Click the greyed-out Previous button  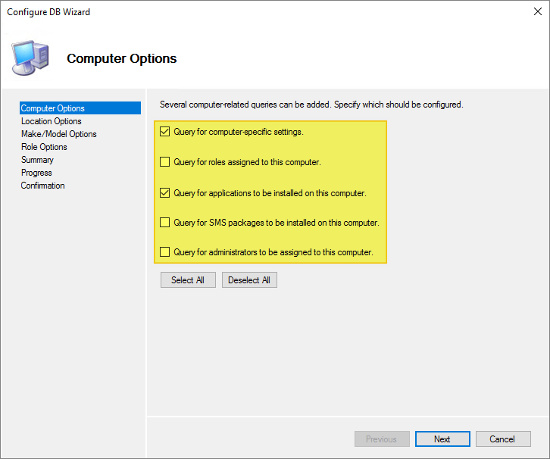pyautogui.click(x=382, y=439)
